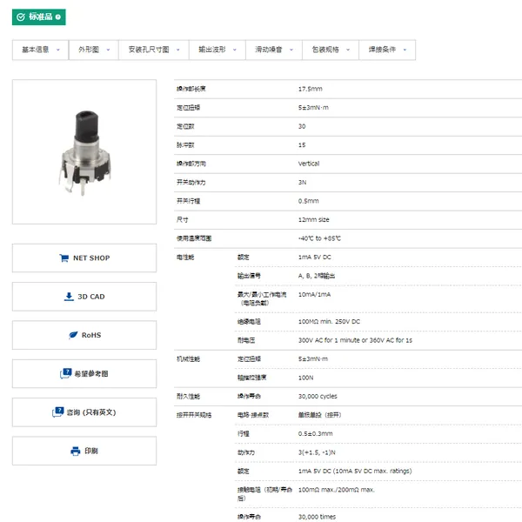Select the -40℃ to +85℃ temperature range

pos(319,238)
